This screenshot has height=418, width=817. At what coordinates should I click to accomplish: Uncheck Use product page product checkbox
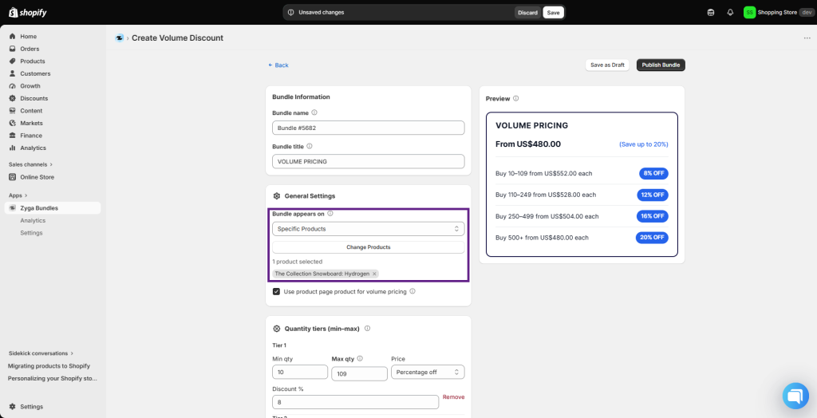point(277,292)
